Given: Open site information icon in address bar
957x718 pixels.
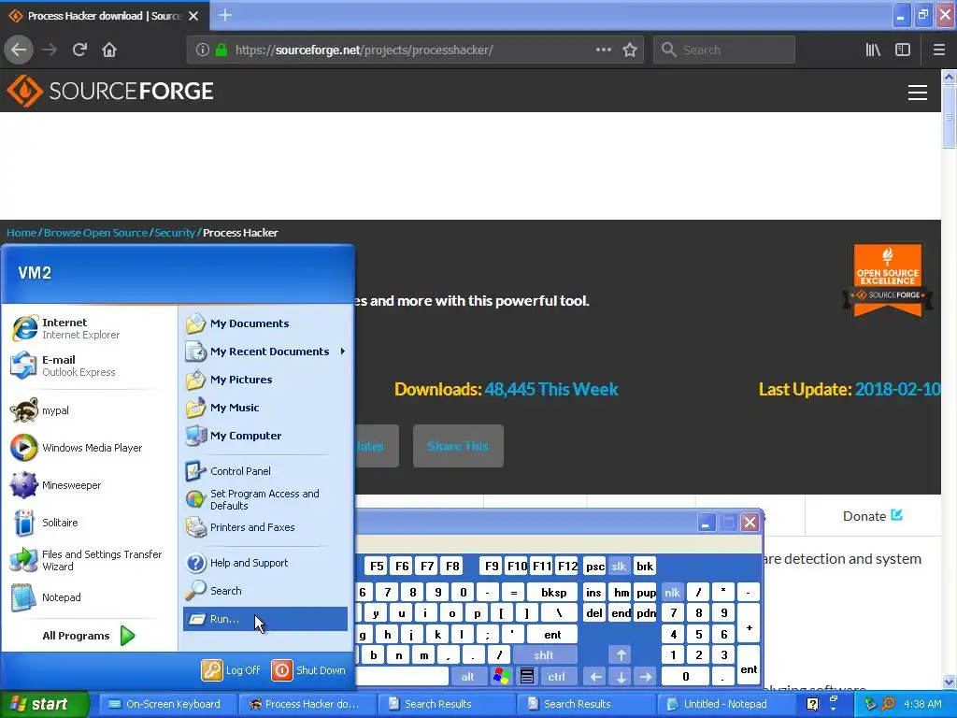Looking at the screenshot, I should click(202, 50).
